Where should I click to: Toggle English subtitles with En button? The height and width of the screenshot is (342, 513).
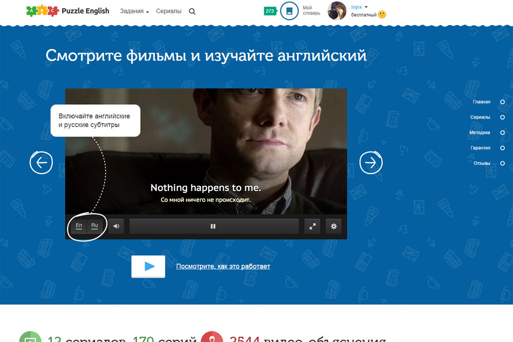pyautogui.click(x=79, y=226)
